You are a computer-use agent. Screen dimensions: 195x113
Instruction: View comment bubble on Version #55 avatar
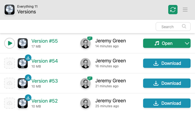pos(90,38)
